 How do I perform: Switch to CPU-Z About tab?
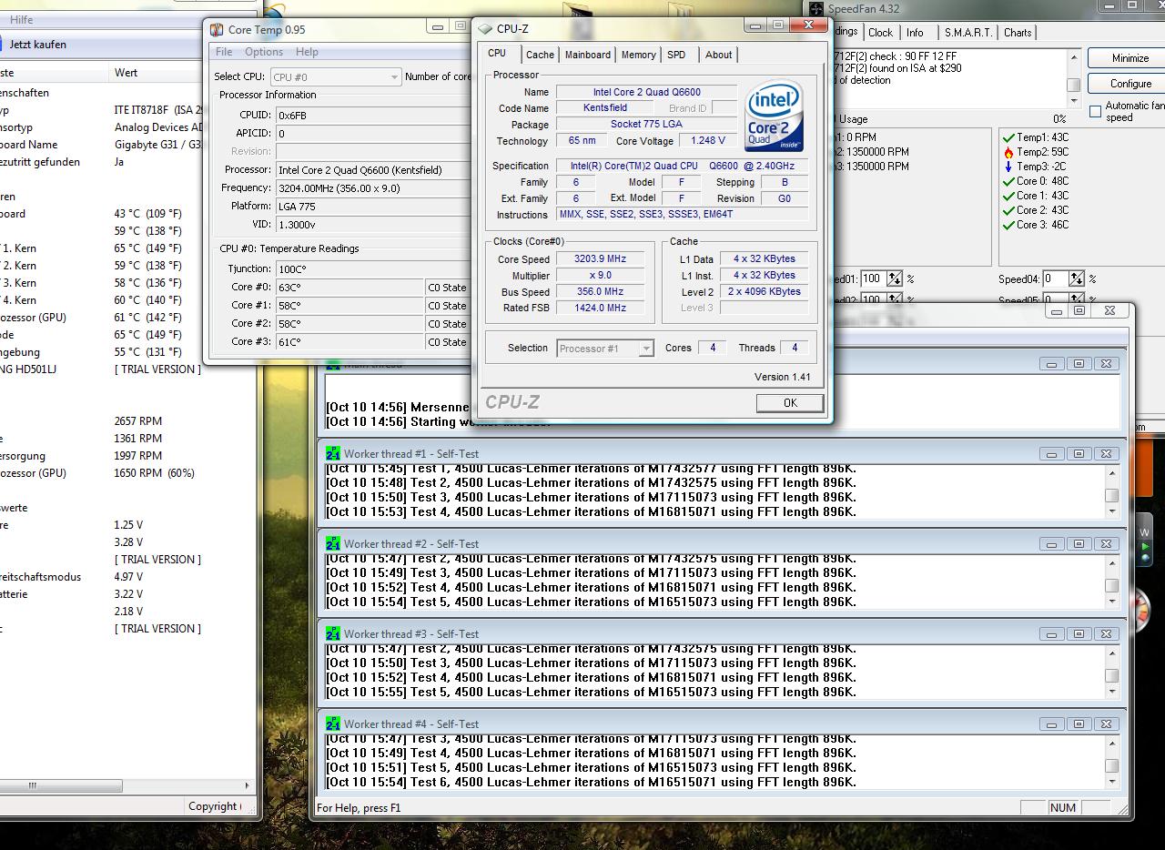coord(718,55)
